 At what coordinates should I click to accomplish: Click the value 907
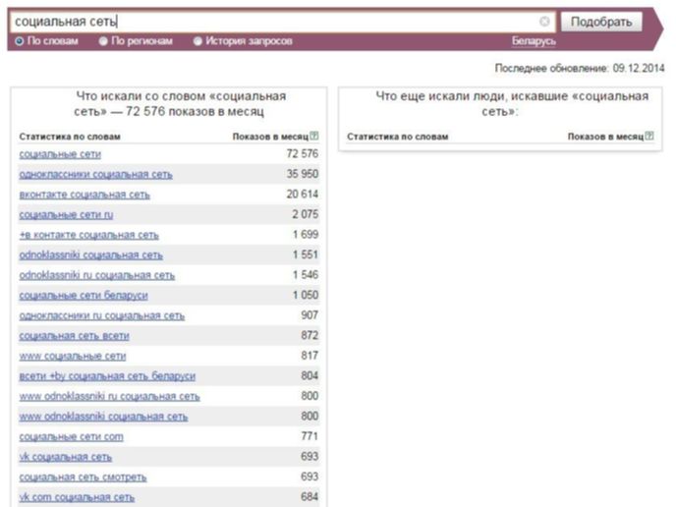(x=310, y=315)
